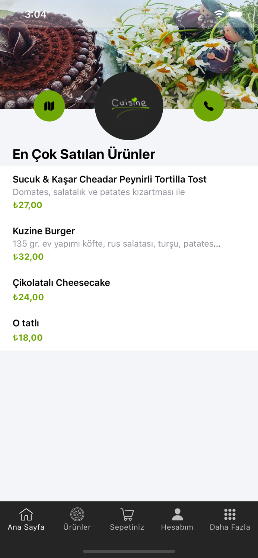Select the pizza icon above Ürünler

point(77,514)
